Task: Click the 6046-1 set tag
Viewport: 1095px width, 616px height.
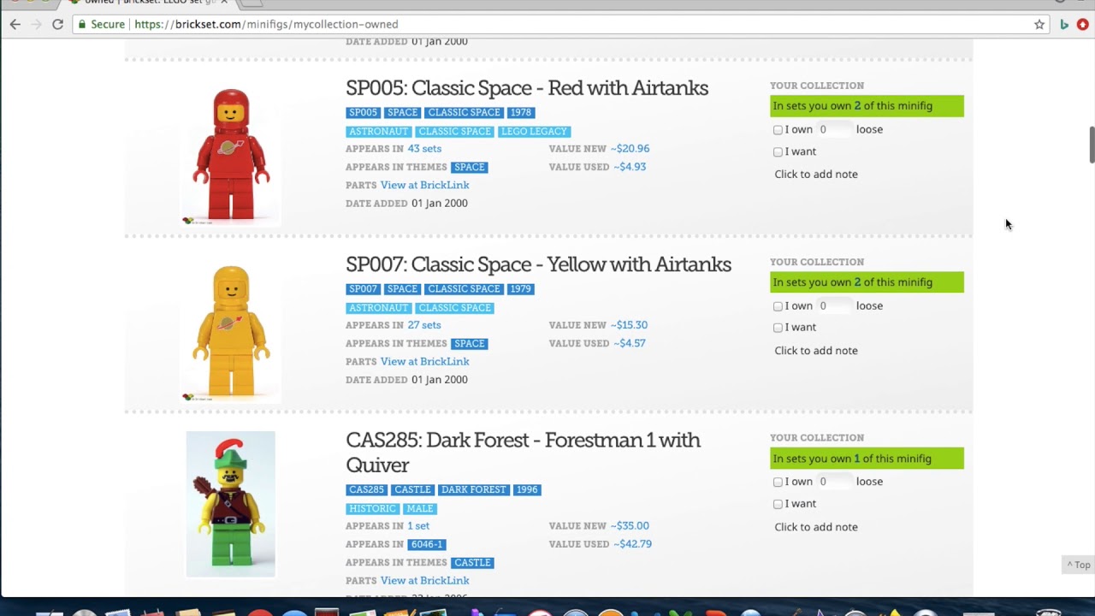Action: pos(427,544)
